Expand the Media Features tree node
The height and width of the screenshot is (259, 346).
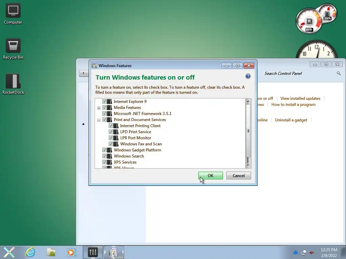click(x=99, y=108)
